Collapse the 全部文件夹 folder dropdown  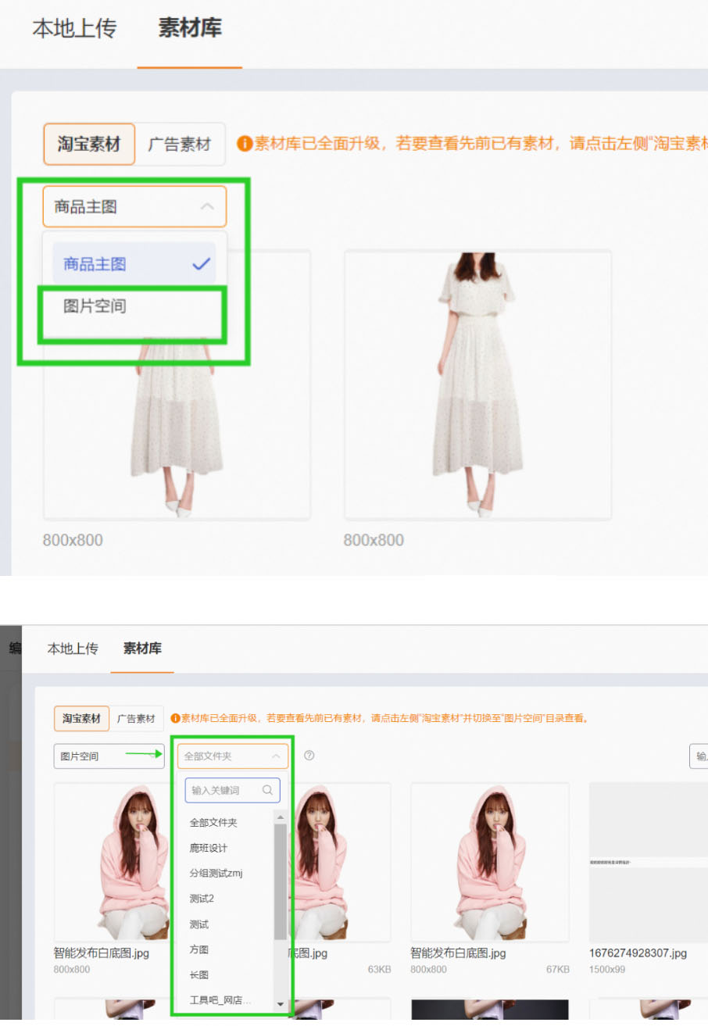tap(276, 756)
